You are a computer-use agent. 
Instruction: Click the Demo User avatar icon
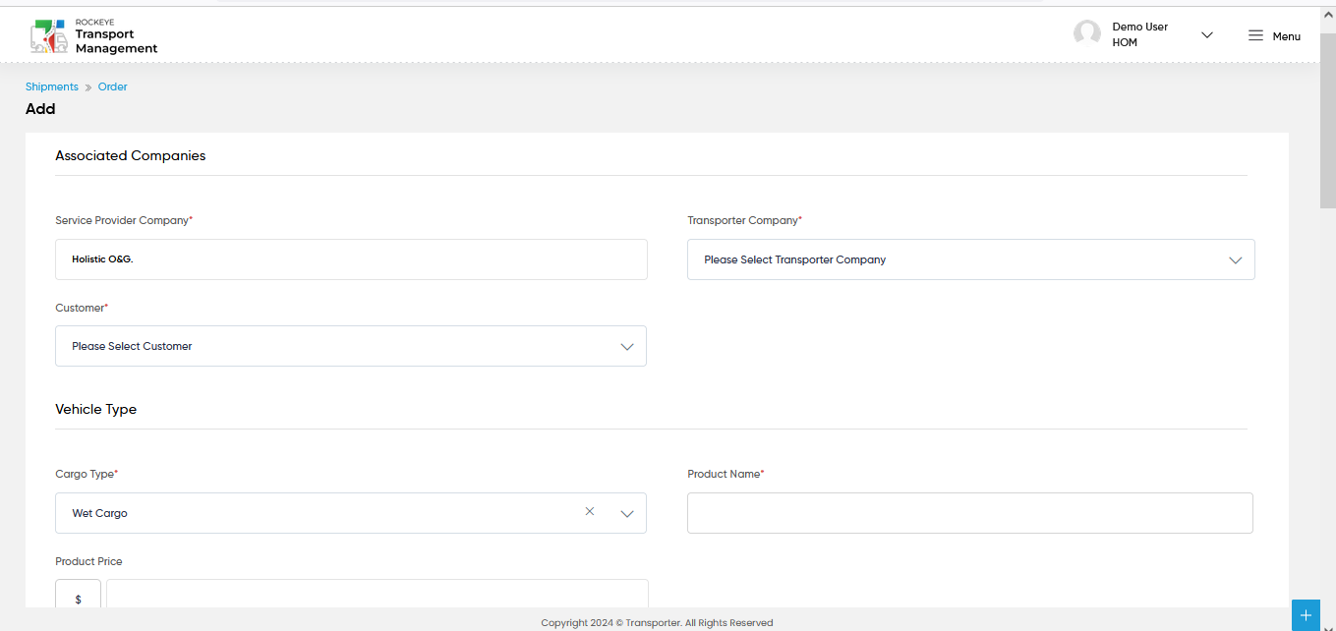pos(1087,34)
